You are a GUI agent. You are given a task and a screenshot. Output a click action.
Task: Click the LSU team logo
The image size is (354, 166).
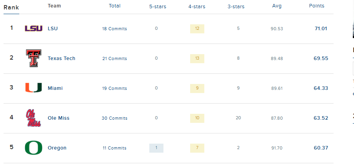click(33, 28)
